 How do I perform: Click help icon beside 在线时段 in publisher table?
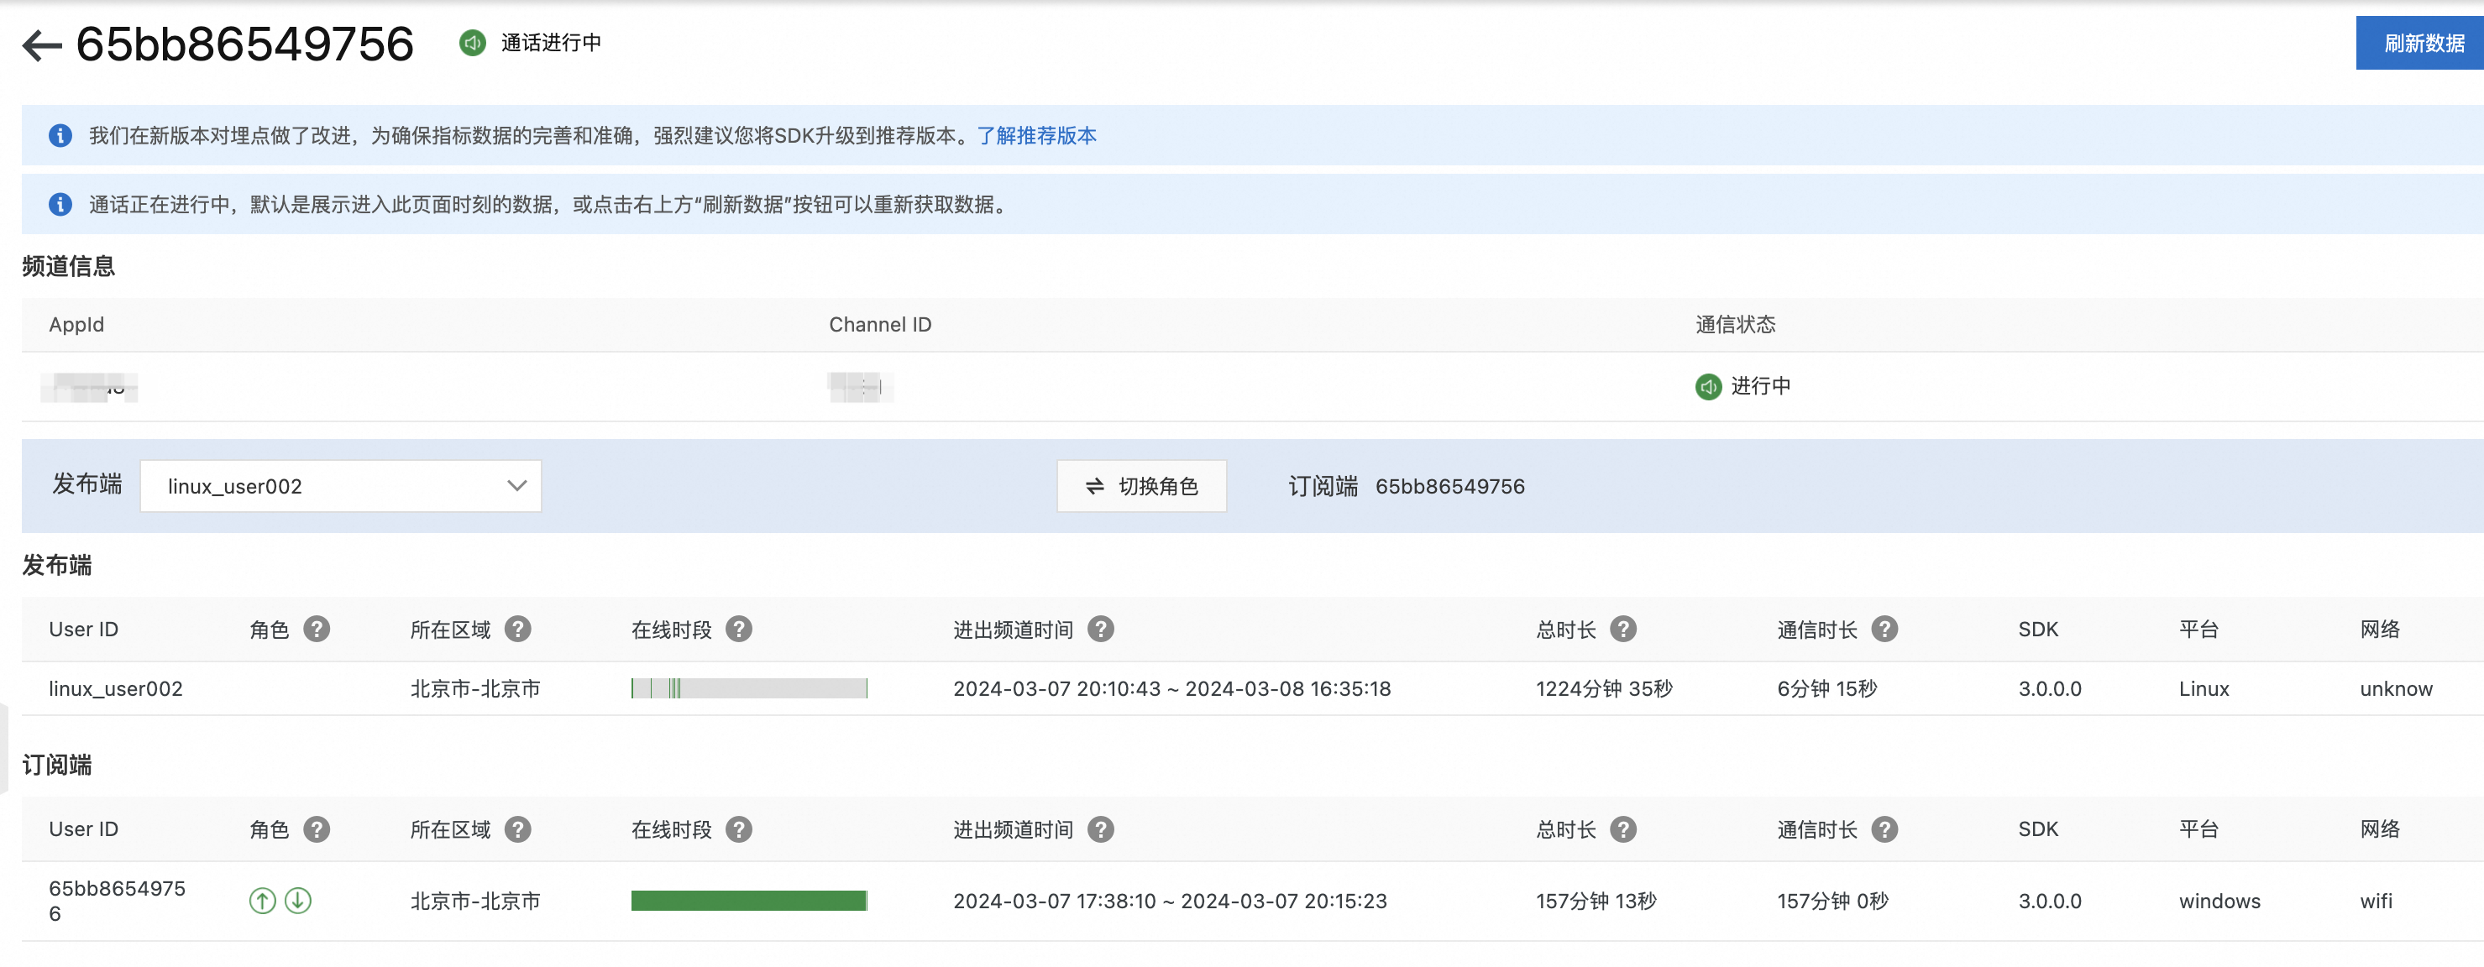point(739,630)
